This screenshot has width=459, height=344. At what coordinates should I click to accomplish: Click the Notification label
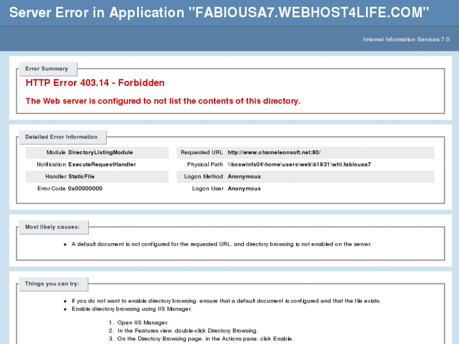coord(51,165)
